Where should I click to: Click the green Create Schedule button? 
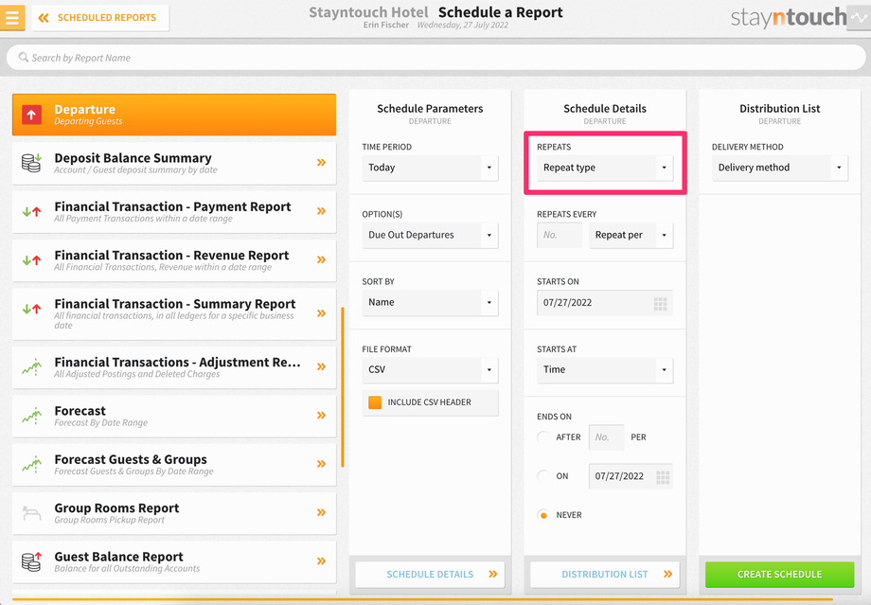780,575
